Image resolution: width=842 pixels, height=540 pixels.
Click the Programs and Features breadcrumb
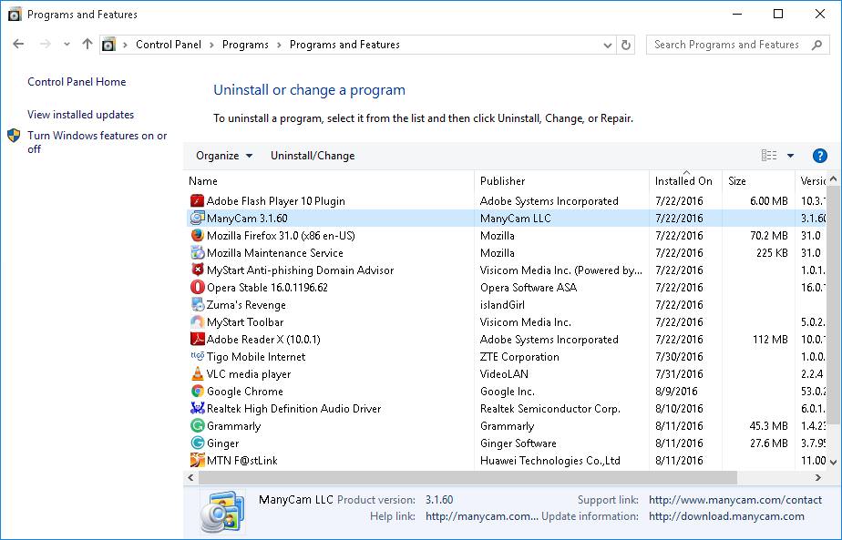344,45
